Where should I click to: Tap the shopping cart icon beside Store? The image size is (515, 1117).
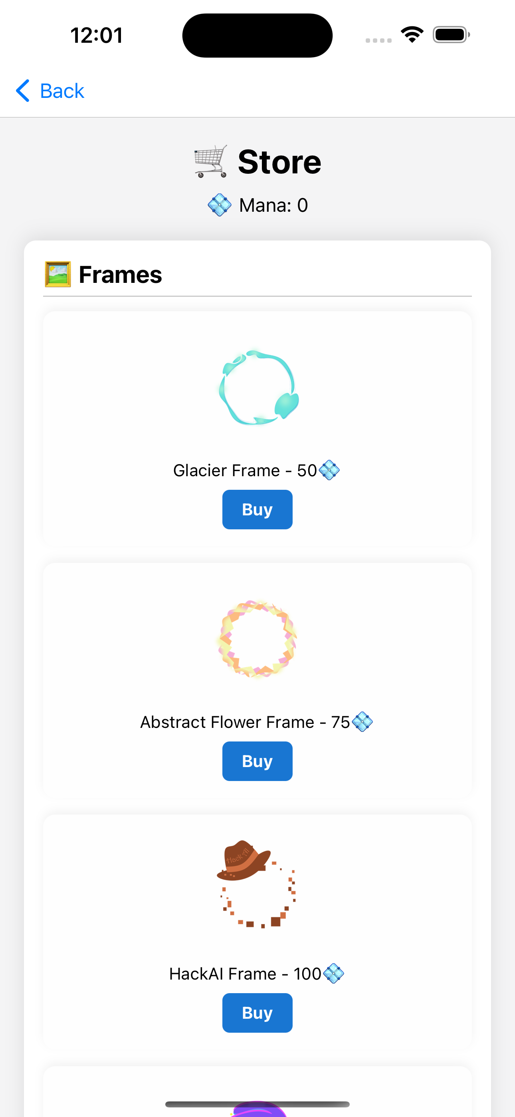tap(211, 161)
